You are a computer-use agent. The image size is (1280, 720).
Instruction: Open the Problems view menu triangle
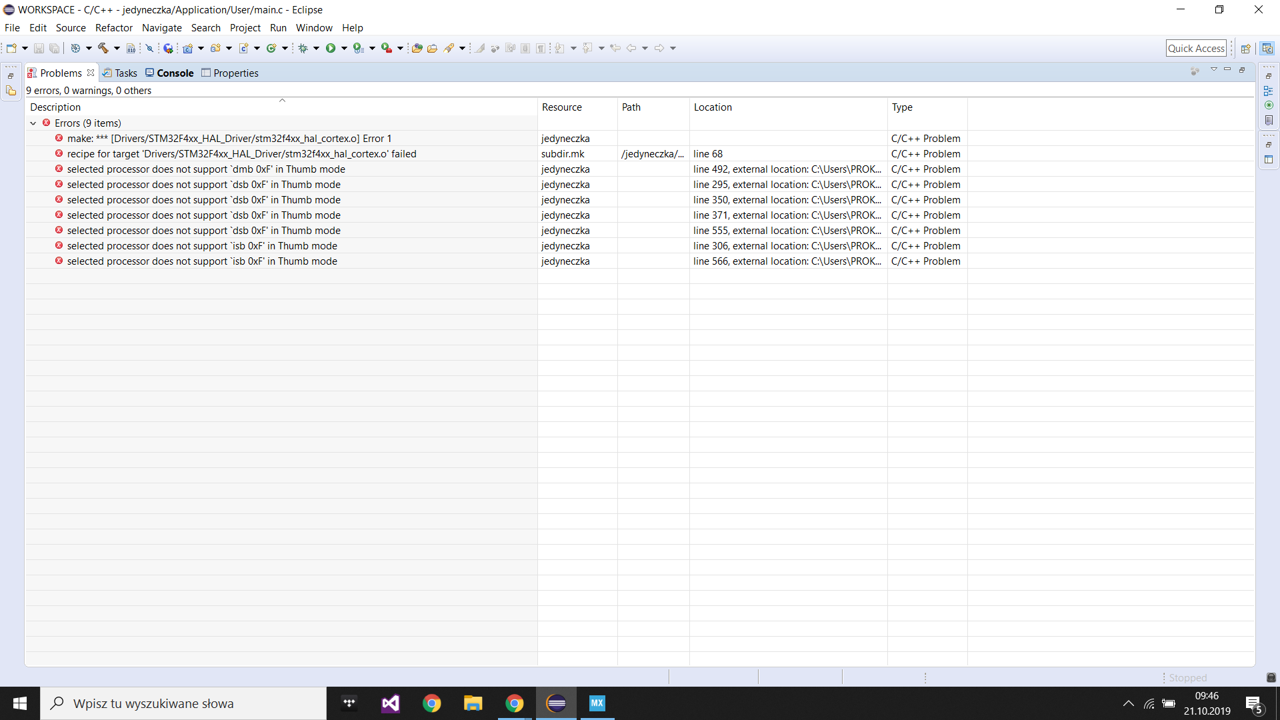[1213, 69]
